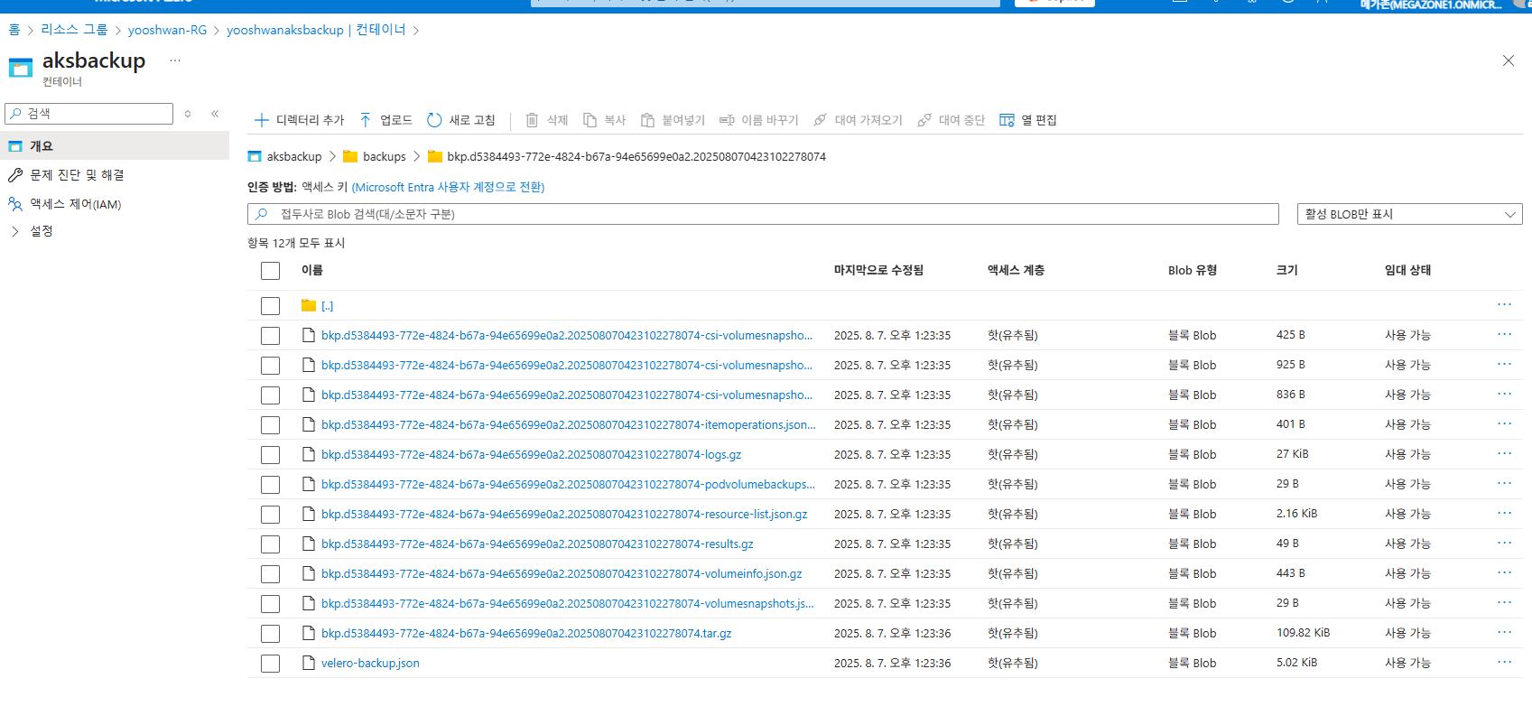Open the volumeinfo.json.gz blob link
The width and height of the screenshot is (1532, 725).
point(562,573)
